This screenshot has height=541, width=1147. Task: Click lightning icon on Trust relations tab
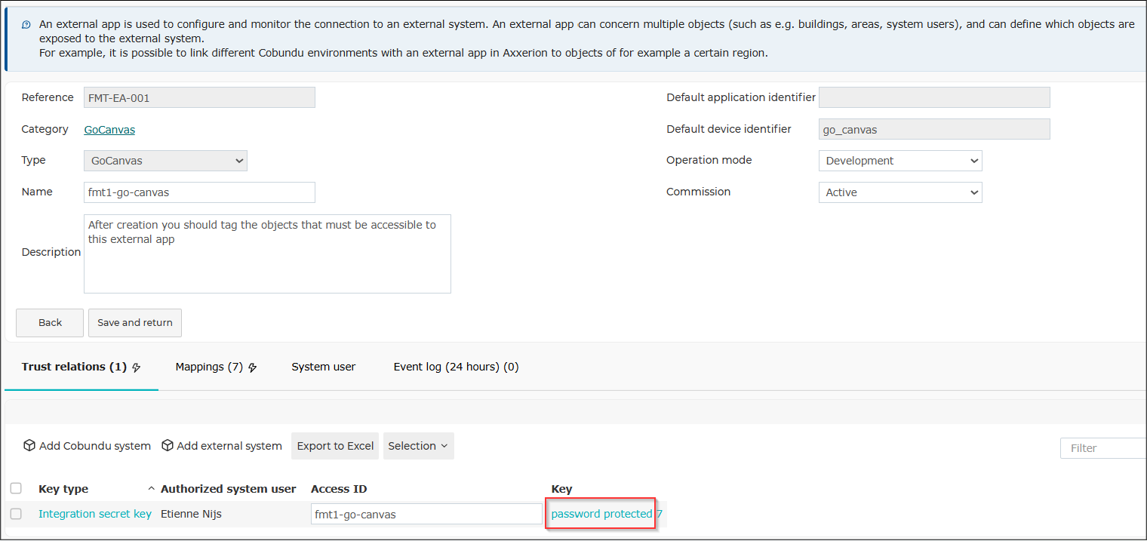pos(136,367)
